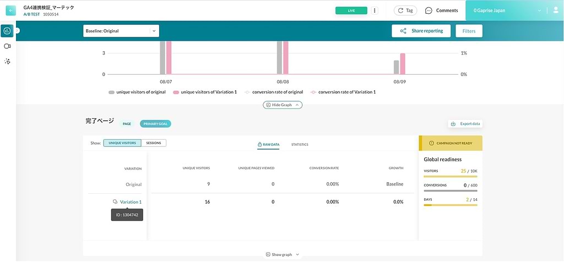Click the back arrow button
The width and height of the screenshot is (564, 262).
10,10
